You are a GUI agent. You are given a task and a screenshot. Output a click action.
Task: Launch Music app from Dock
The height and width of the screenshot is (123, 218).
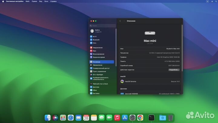click(x=117, y=118)
